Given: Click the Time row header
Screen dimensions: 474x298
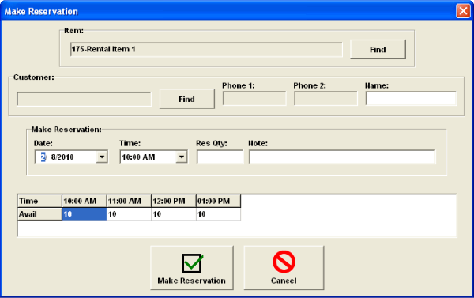Looking at the screenshot, I should click(39, 202).
